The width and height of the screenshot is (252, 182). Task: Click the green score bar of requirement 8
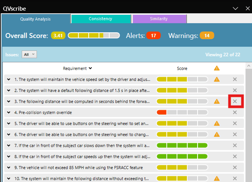click(182, 156)
